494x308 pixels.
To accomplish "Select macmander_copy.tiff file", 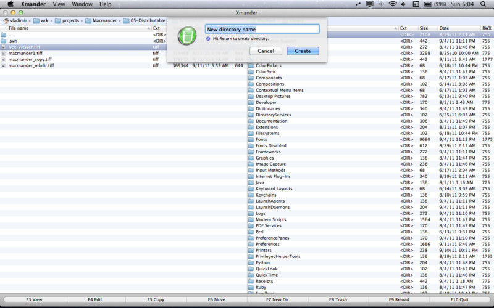I will pos(83,59).
